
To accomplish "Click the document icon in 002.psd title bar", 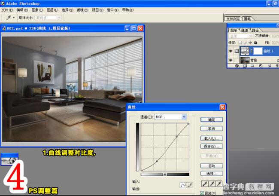I will 4,28.
